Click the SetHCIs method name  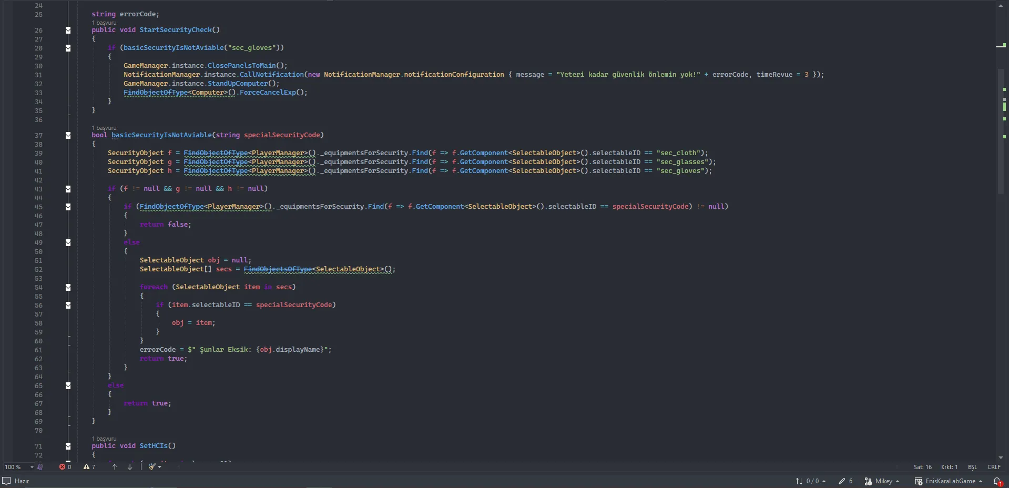[154, 446]
